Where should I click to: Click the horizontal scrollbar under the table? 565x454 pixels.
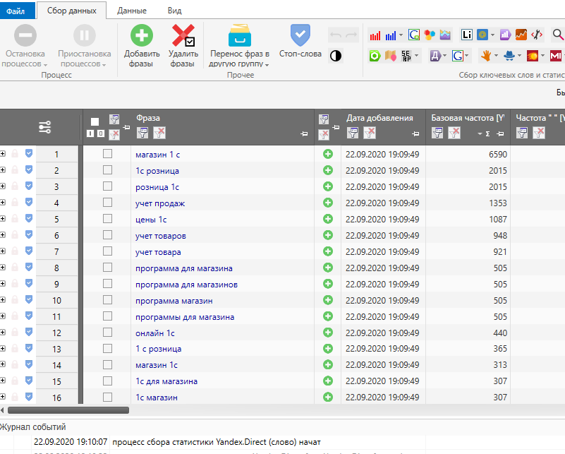pyautogui.click(x=68, y=410)
